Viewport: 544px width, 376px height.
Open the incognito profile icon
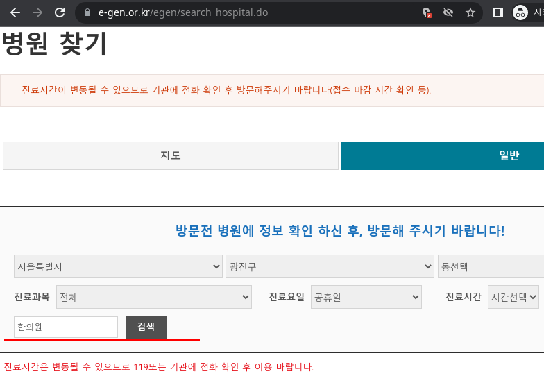(x=520, y=12)
